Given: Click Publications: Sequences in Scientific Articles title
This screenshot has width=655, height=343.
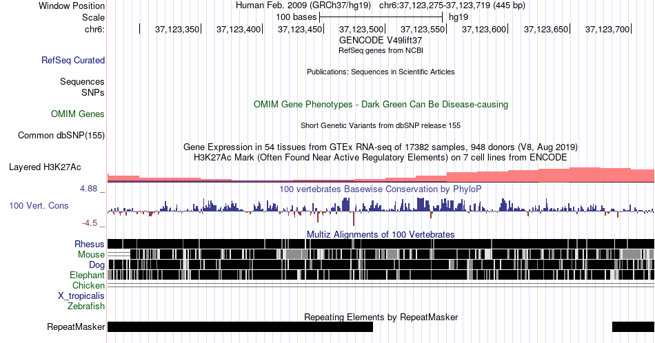Looking at the screenshot, I should (381, 72).
